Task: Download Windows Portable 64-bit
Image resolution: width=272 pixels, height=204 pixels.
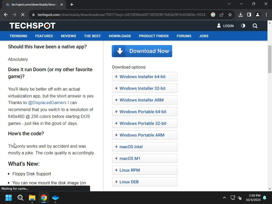Action: (x=145, y=112)
